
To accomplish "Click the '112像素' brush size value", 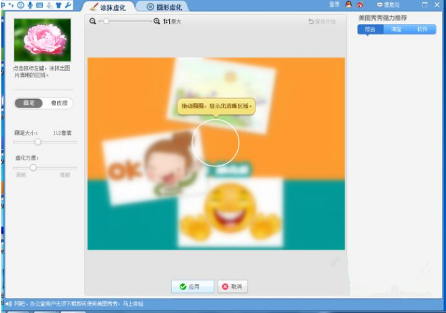I will click(x=62, y=133).
